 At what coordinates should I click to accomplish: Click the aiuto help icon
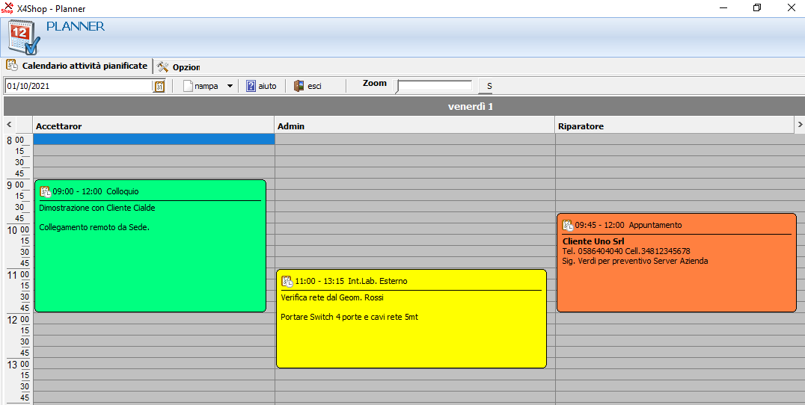coord(251,86)
